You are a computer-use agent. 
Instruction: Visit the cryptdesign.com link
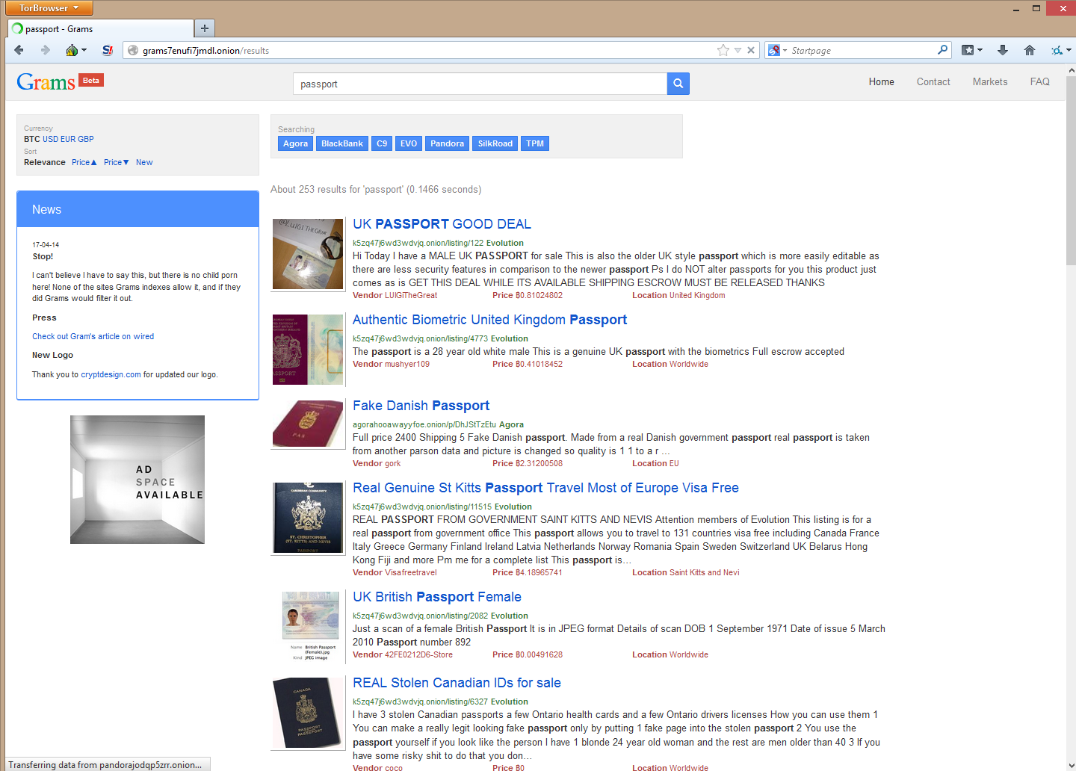point(111,374)
